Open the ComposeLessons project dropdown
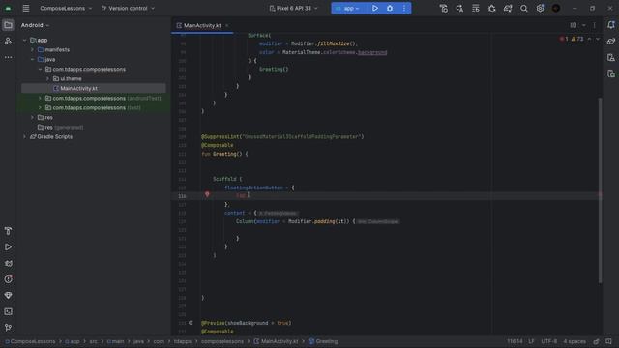The width and height of the screenshot is (619, 348). click(x=66, y=8)
